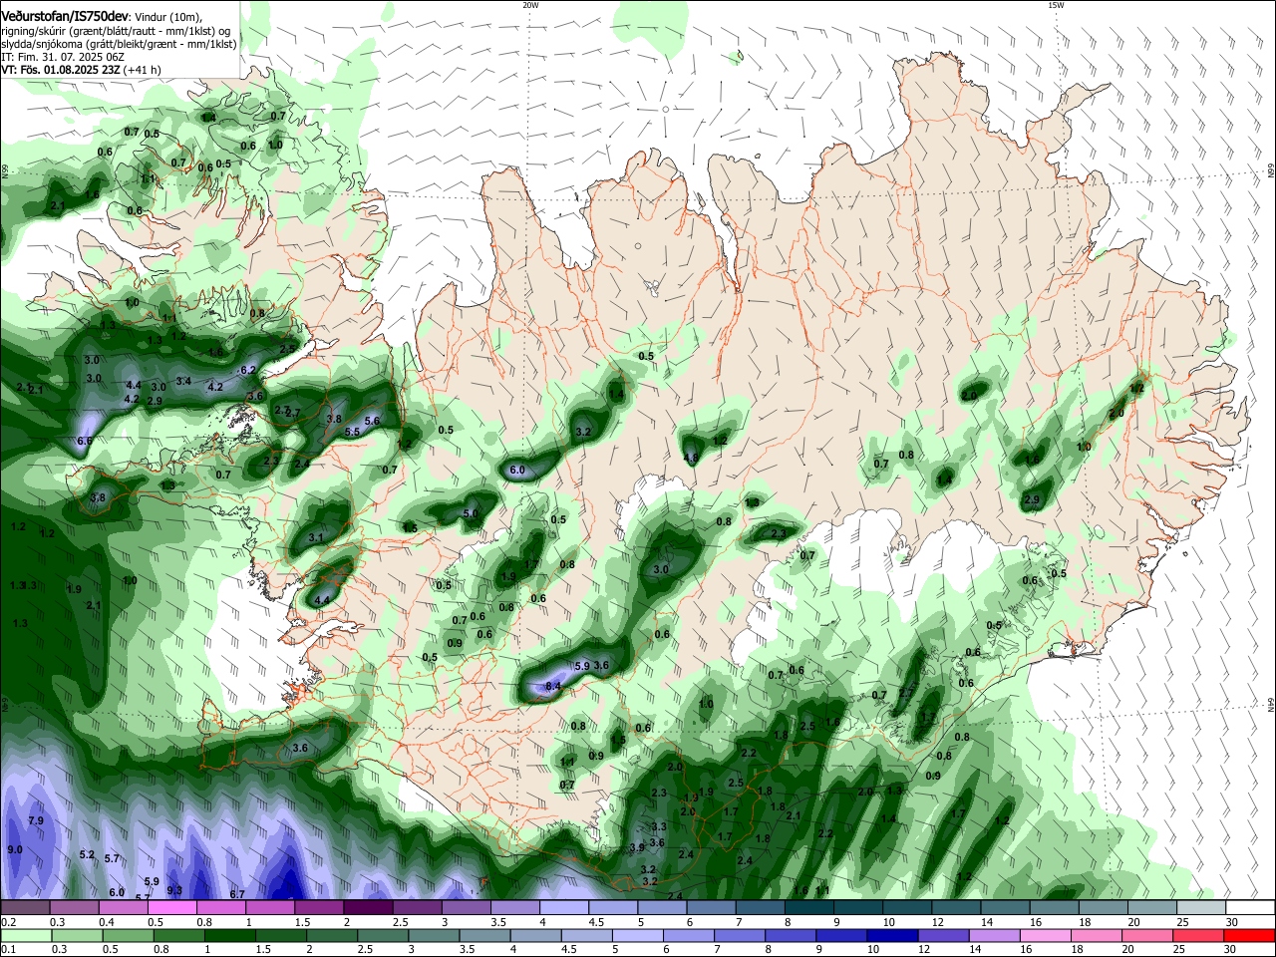Click the 8.4 precipitation value on map
The width and height of the screenshot is (1276, 957).
coord(554,686)
